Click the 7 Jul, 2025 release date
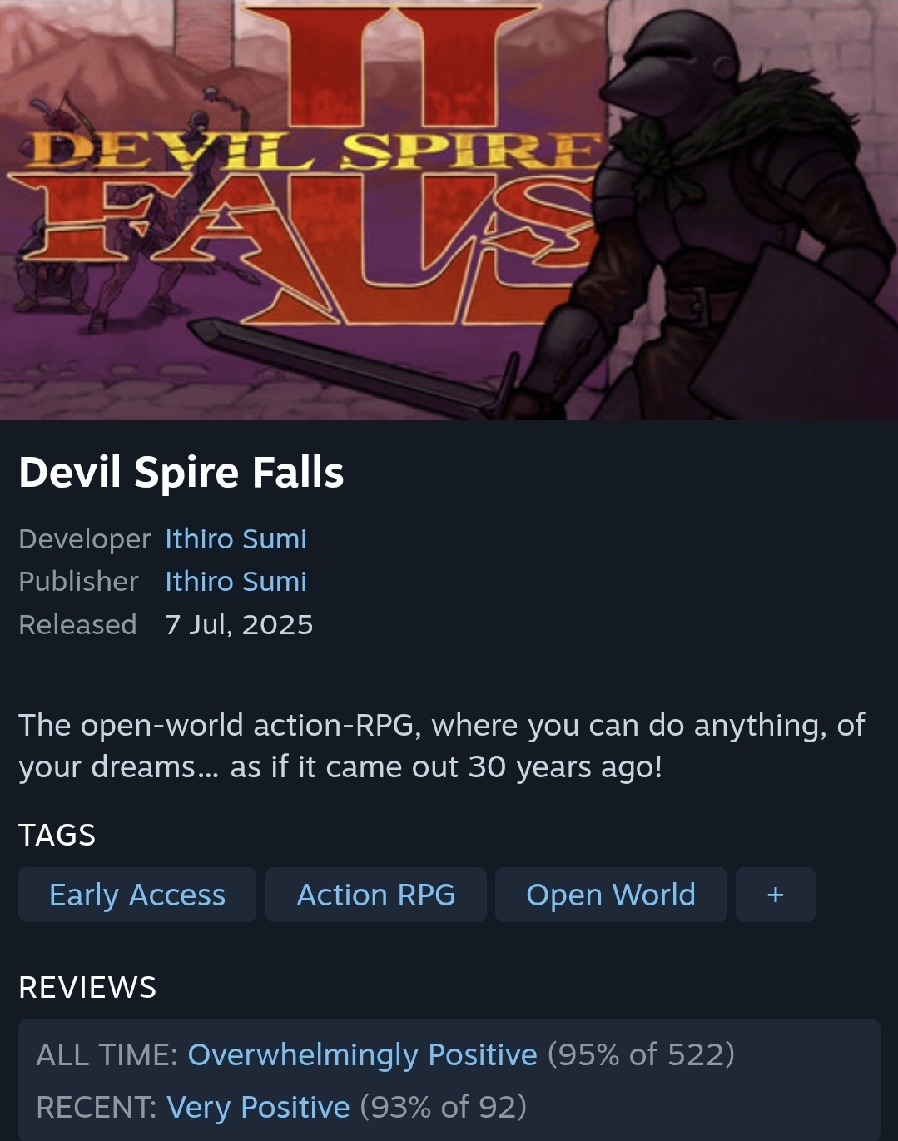The image size is (898, 1141). tap(239, 624)
